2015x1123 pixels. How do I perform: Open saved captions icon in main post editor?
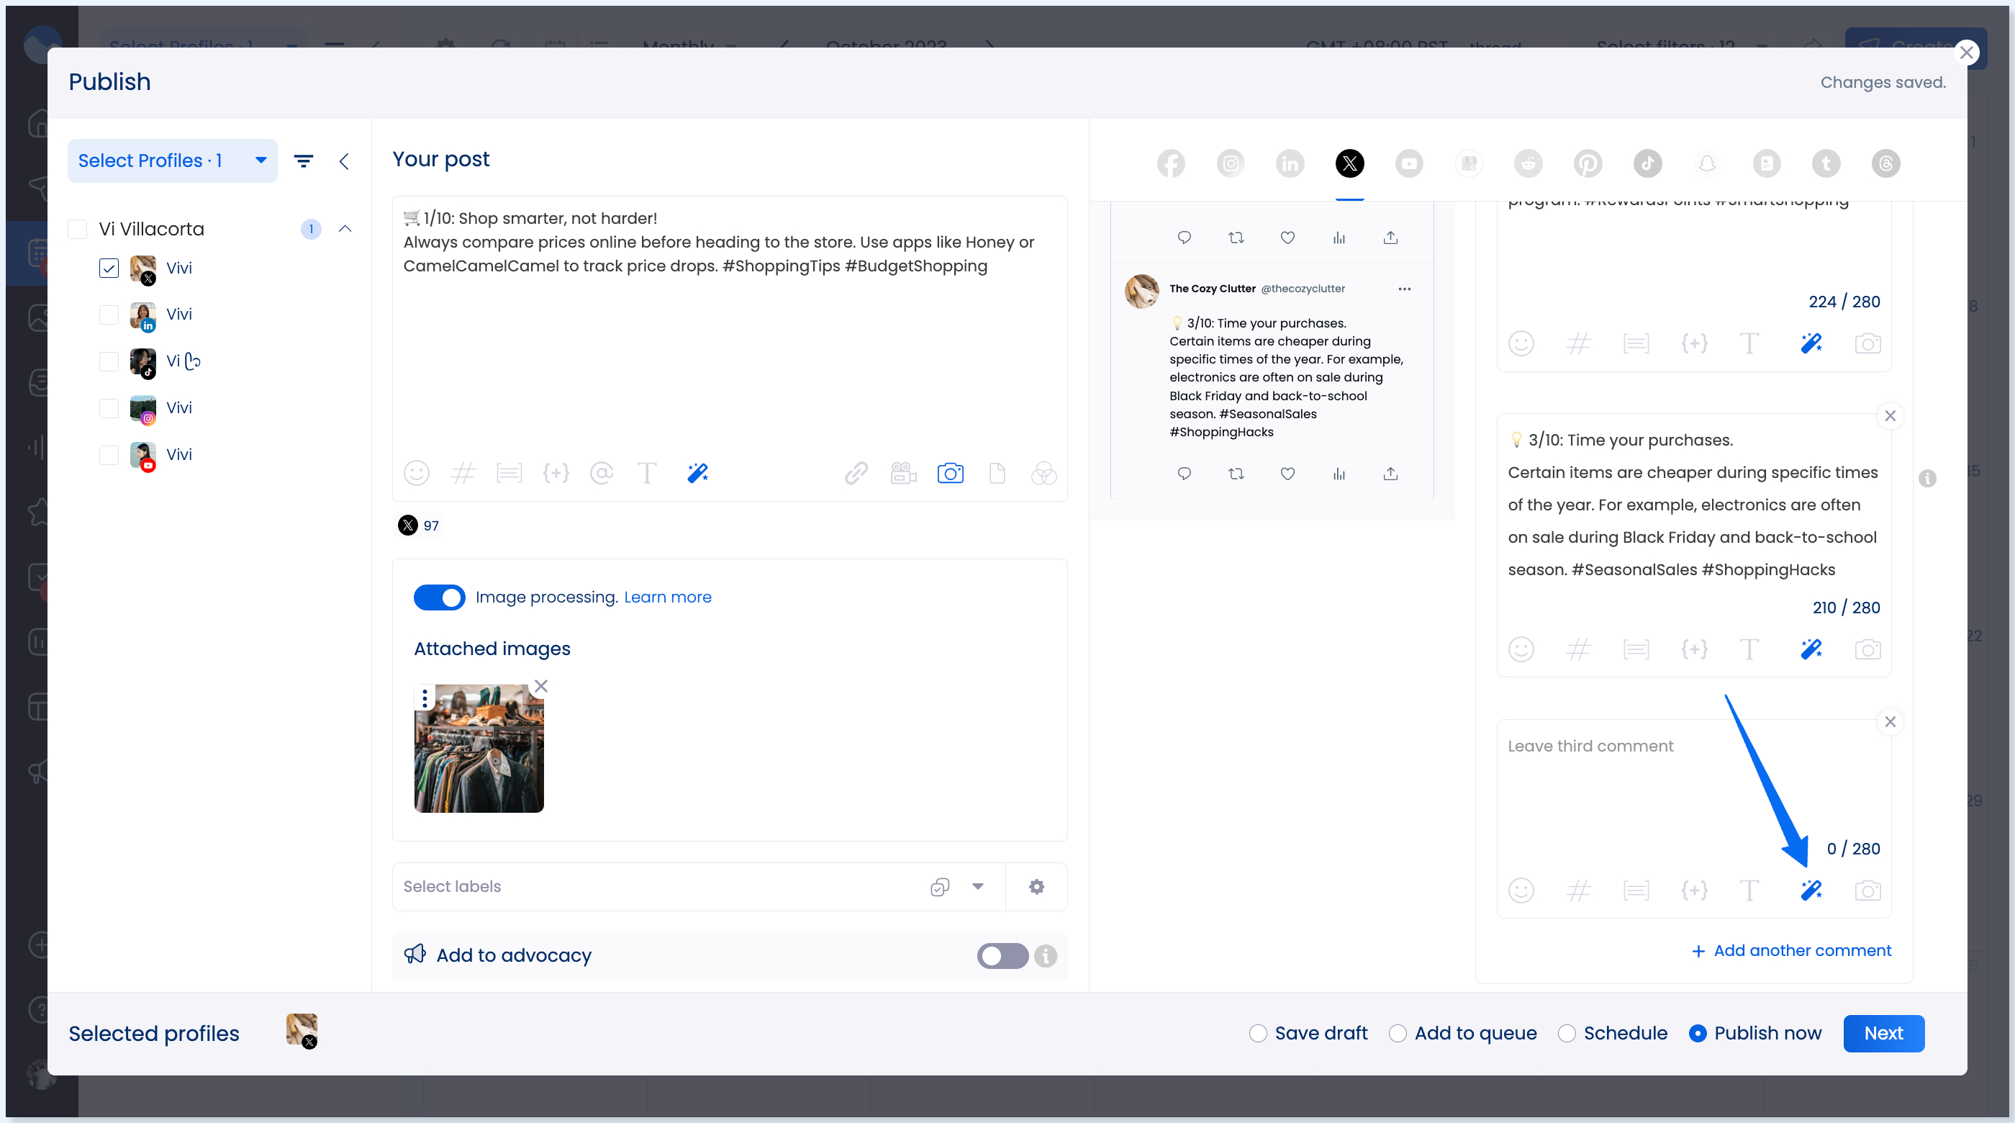coord(510,473)
